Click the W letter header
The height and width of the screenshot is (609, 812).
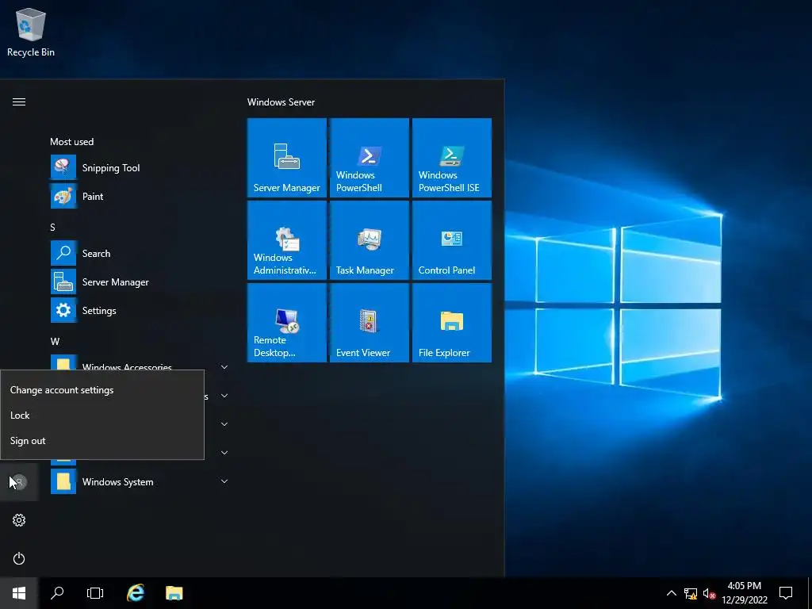55,341
